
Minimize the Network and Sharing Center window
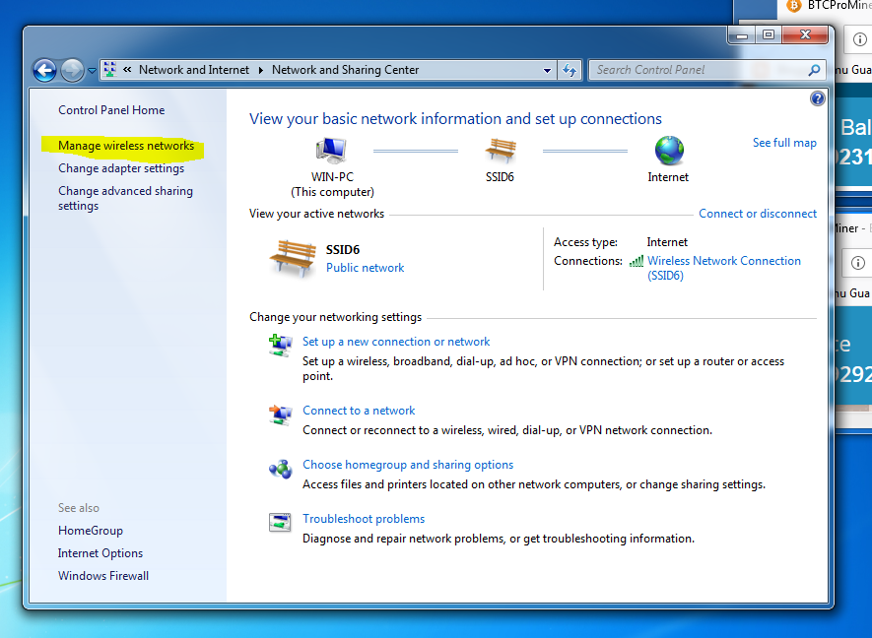741,35
